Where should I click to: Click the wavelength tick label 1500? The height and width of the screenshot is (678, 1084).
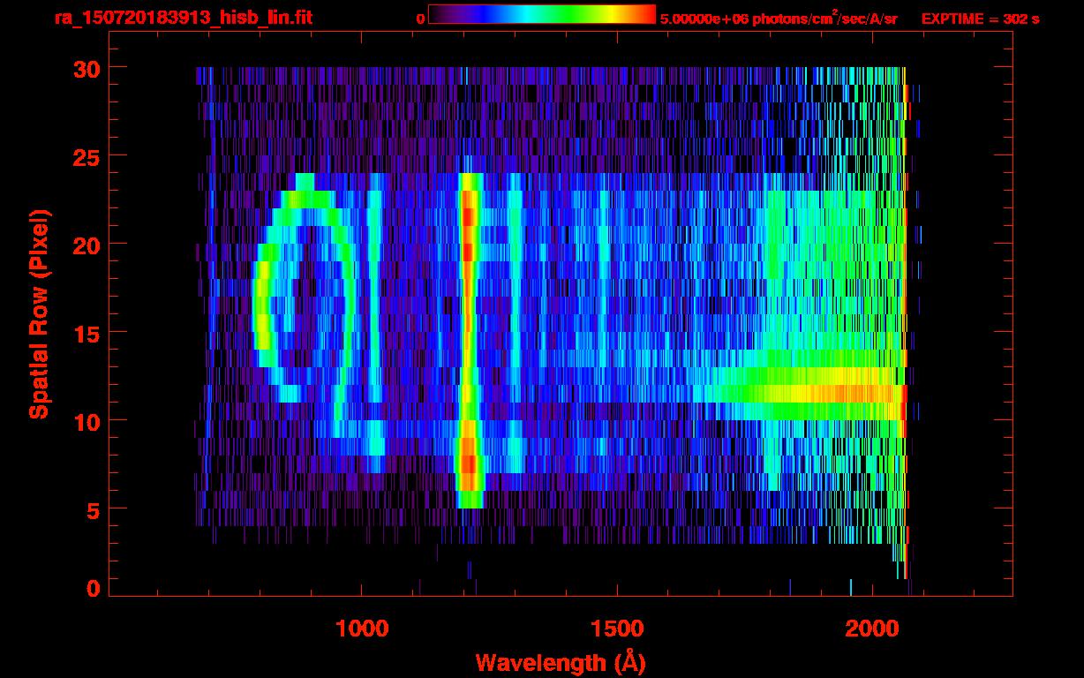coord(616,629)
